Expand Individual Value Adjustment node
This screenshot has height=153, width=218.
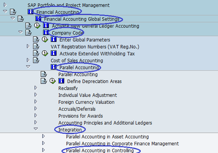point(36,95)
